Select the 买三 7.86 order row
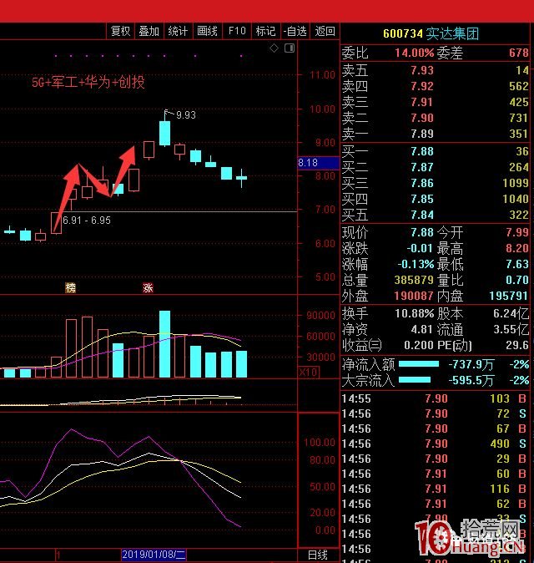 pyautogui.click(x=435, y=183)
